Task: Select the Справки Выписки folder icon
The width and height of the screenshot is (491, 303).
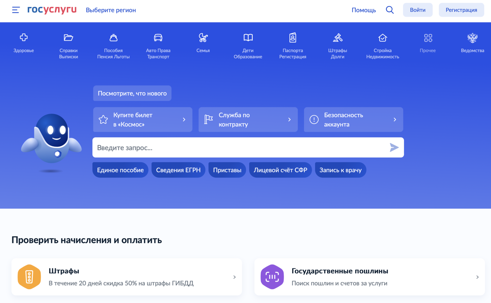Action: tap(68, 37)
